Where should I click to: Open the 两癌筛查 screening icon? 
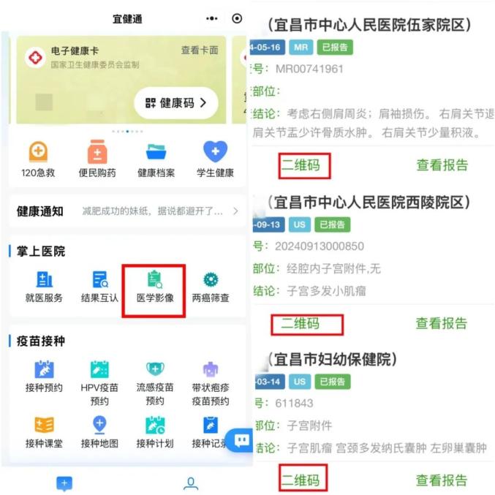click(x=211, y=280)
